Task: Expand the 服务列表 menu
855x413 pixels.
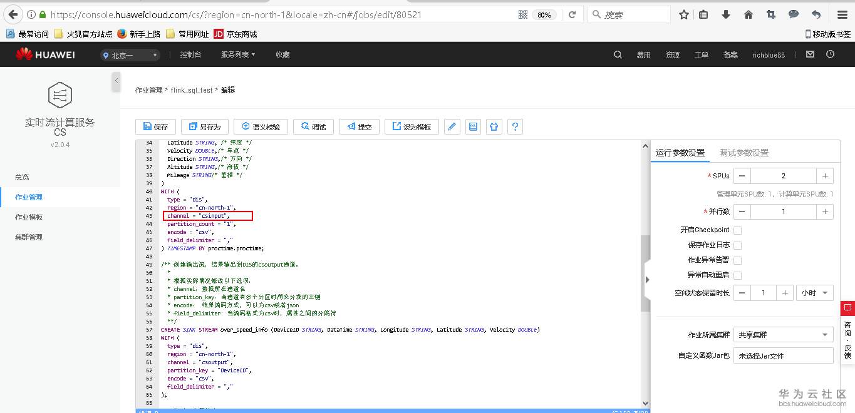Action: tap(238, 54)
